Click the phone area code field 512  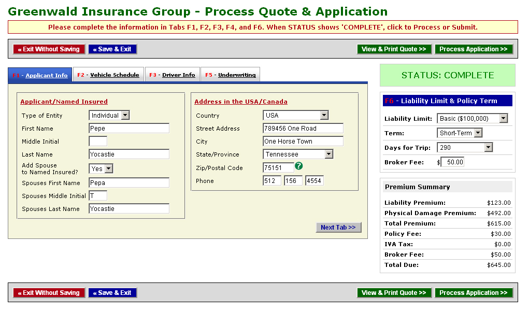(272, 181)
